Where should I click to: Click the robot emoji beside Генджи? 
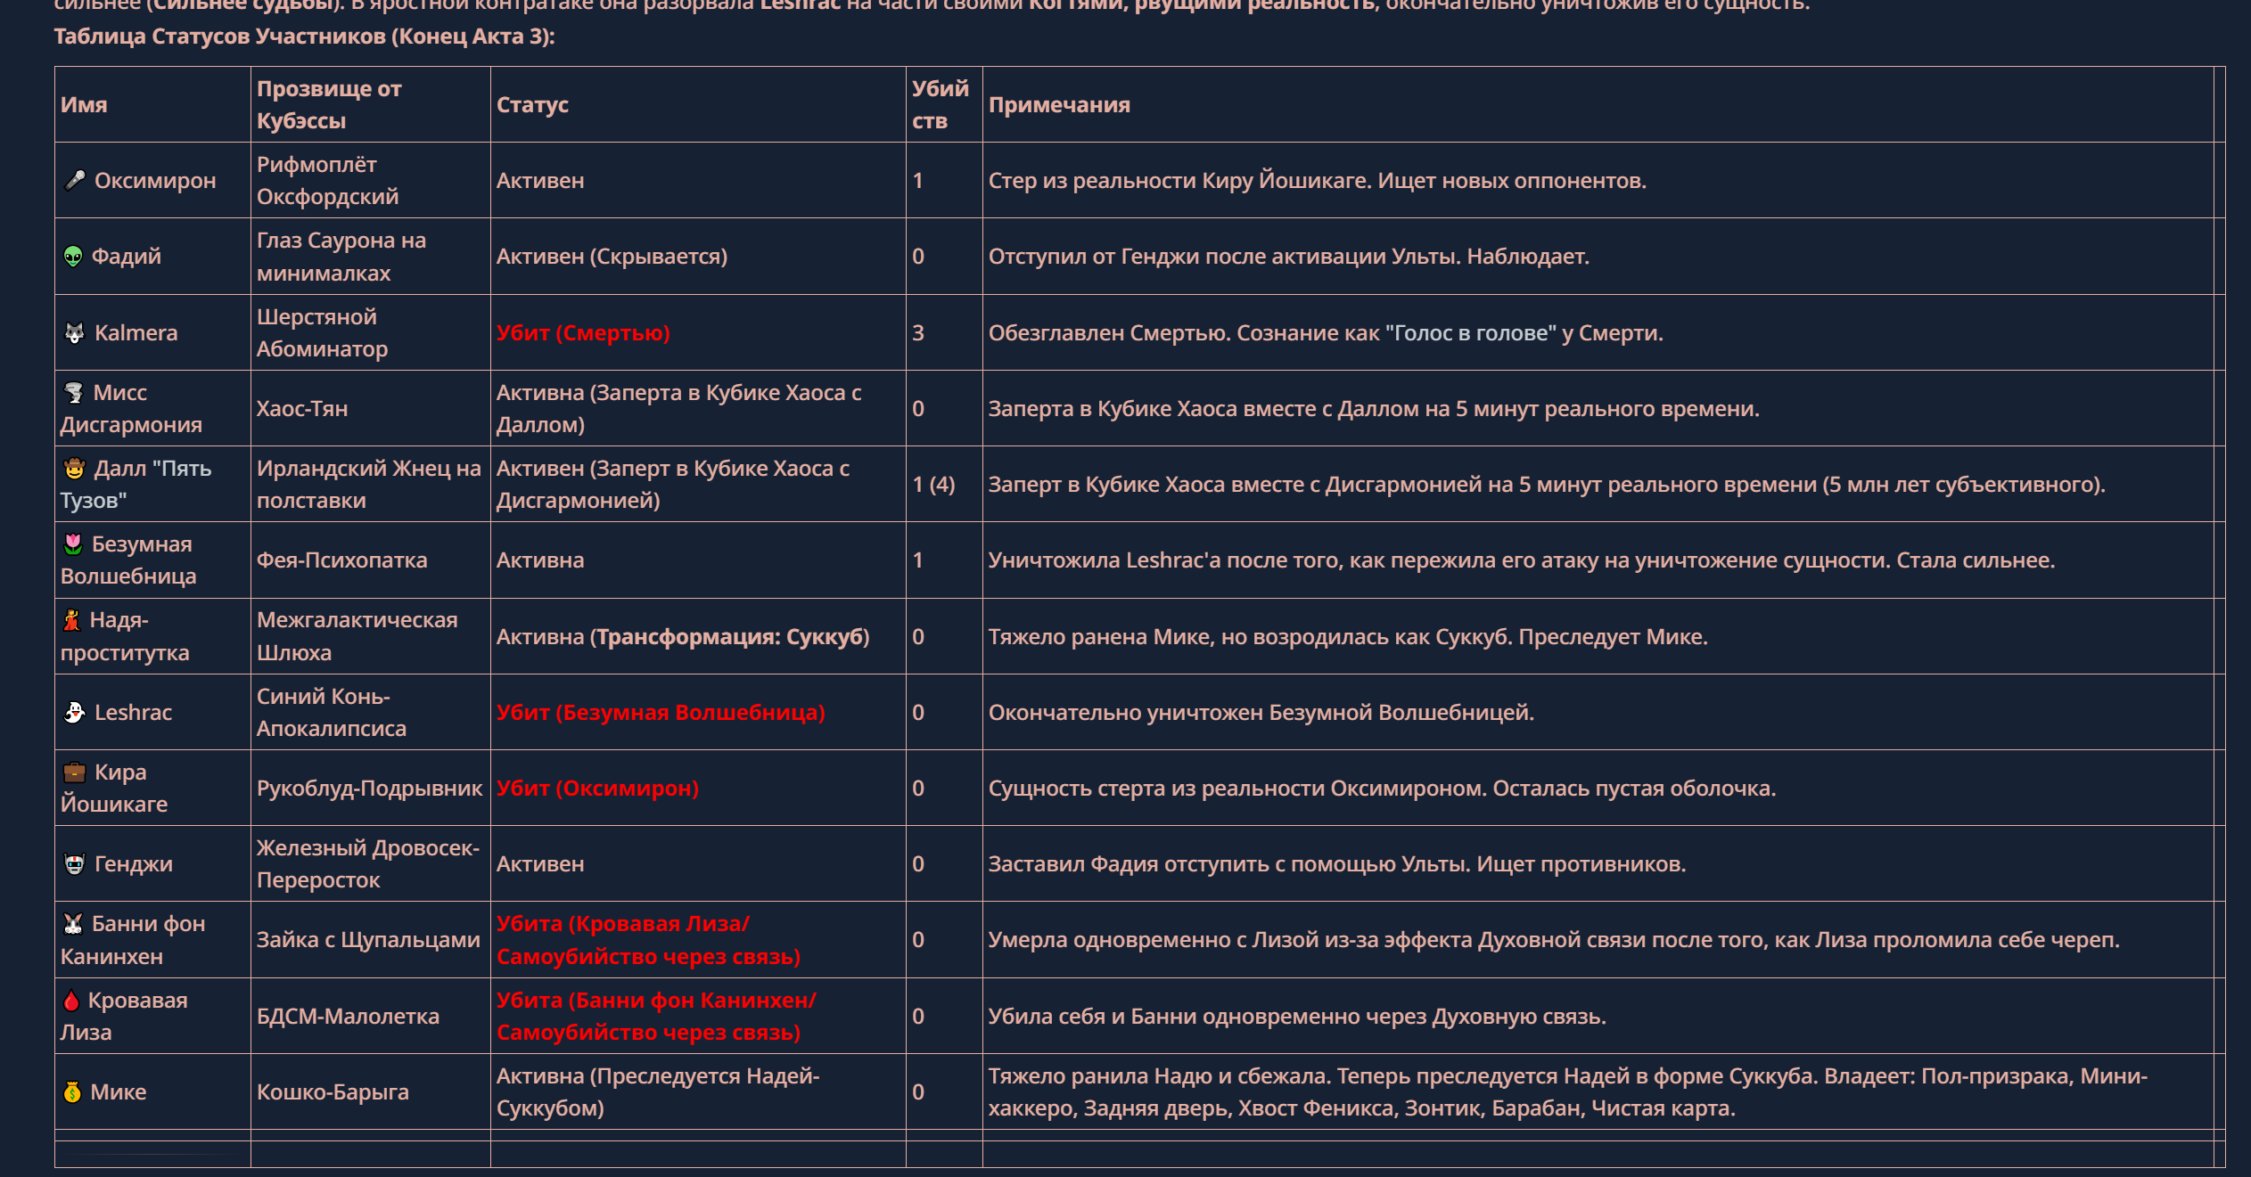point(75,864)
